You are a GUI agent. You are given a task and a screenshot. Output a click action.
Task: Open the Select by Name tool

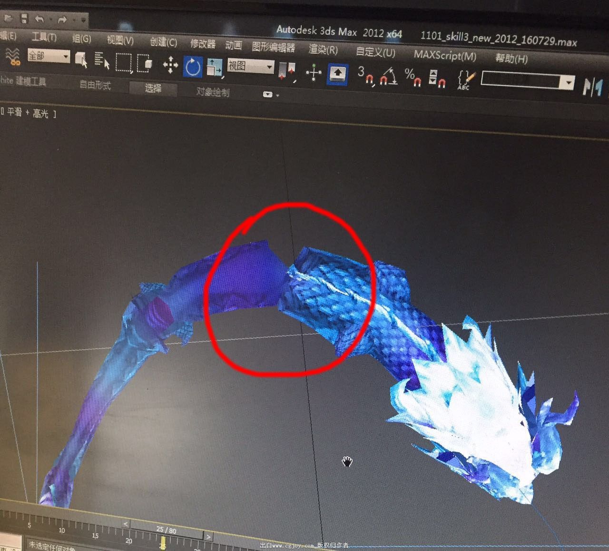click(x=102, y=60)
